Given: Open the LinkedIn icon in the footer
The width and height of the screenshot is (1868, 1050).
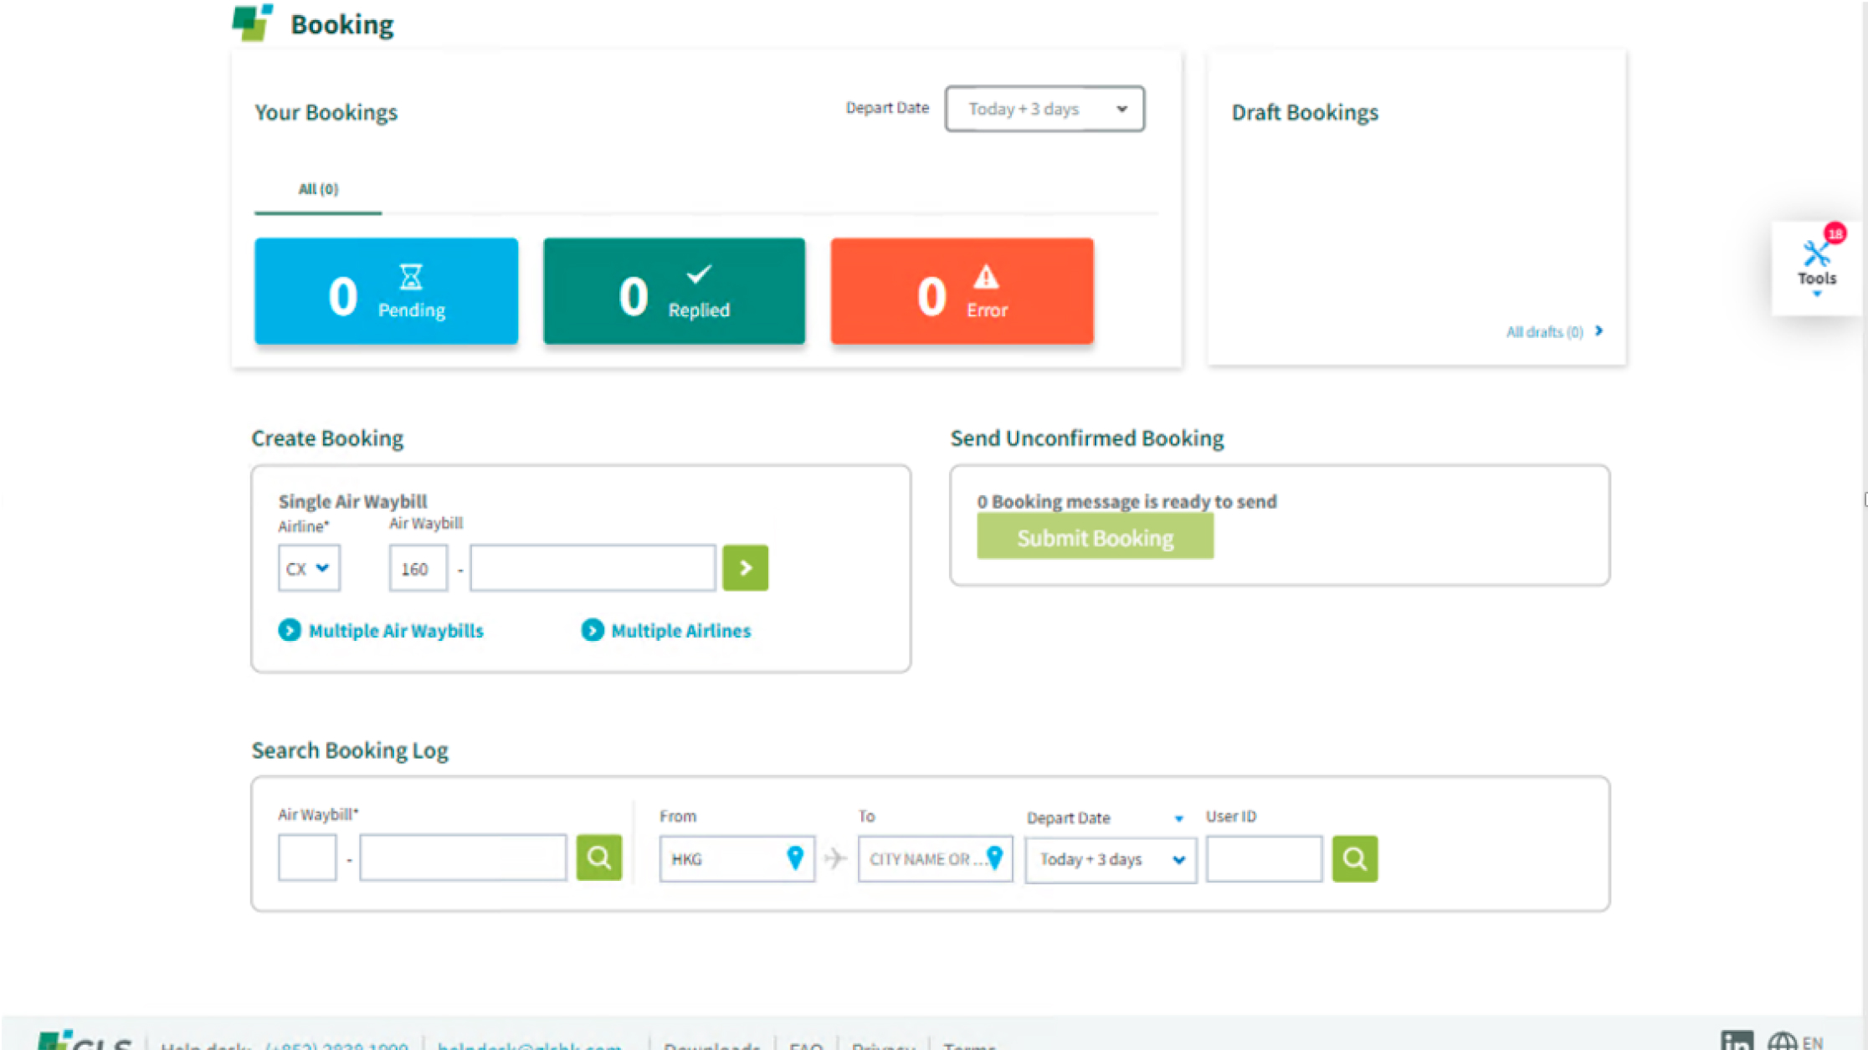Looking at the screenshot, I should 1737,1042.
